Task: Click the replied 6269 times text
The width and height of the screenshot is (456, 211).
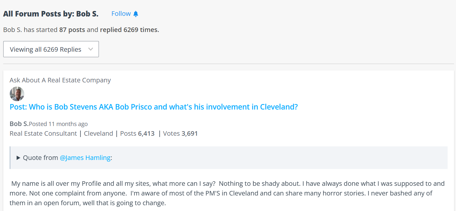Action: click(x=129, y=30)
